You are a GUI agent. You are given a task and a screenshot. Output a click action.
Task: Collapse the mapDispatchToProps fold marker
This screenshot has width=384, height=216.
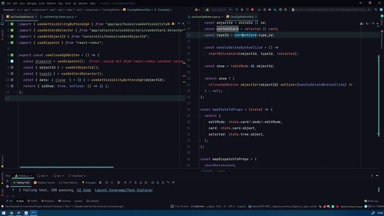199,159
